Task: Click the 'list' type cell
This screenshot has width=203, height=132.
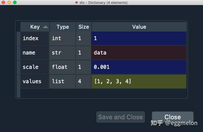Action: click(62, 81)
